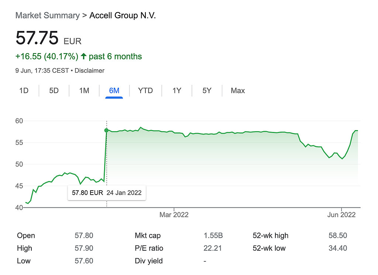Click the green up arrow icon
This screenshot has height=275, width=378.
(x=84, y=56)
